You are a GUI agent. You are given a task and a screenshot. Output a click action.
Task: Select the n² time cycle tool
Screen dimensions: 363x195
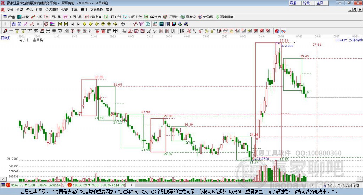[x=60, y=31]
